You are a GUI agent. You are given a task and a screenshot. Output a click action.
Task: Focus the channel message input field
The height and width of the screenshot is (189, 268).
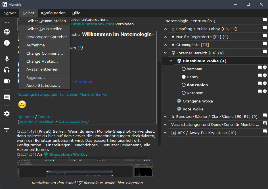point(87,183)
